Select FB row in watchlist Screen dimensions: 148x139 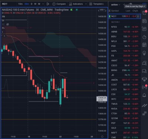pyautogui.click(x=125, y=56)
